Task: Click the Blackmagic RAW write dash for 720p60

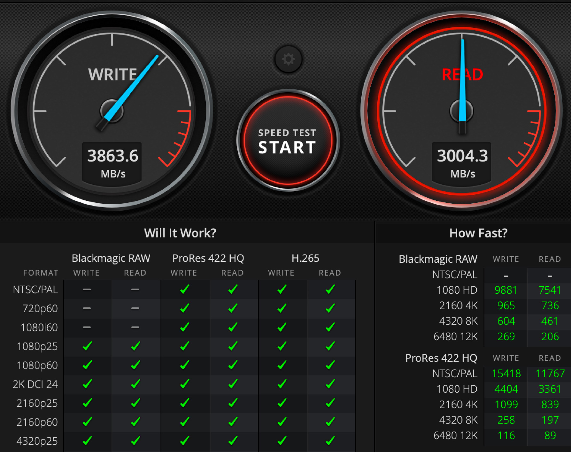Action: tap(87, 308)
